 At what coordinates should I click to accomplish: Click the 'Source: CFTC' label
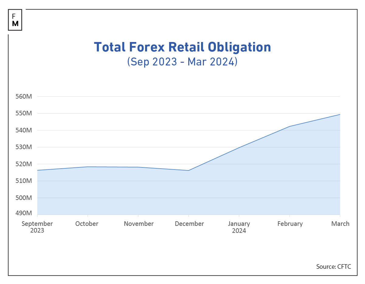(x=333, y=267)
